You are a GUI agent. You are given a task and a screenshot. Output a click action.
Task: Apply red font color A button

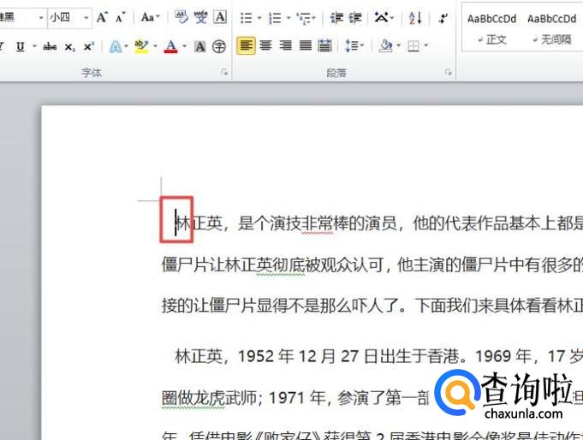click(x=170, y=46)
